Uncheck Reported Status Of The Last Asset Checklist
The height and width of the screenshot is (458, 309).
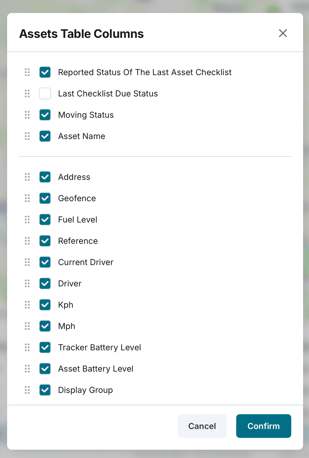pyautogui.click(x=45, y=72)
